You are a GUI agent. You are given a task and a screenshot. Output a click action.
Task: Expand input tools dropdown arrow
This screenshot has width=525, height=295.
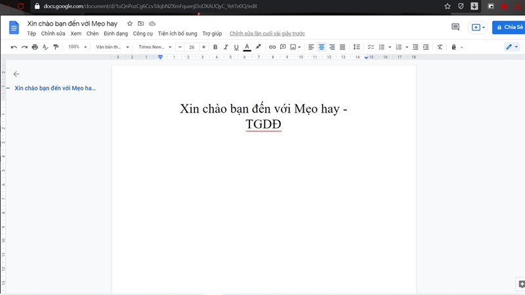[462, 47]
